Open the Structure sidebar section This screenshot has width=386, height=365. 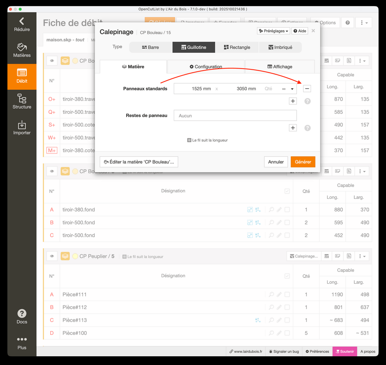22,102
